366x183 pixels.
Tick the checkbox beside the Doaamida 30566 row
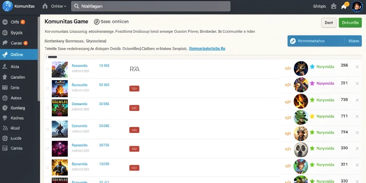click(x=48, y=108)
